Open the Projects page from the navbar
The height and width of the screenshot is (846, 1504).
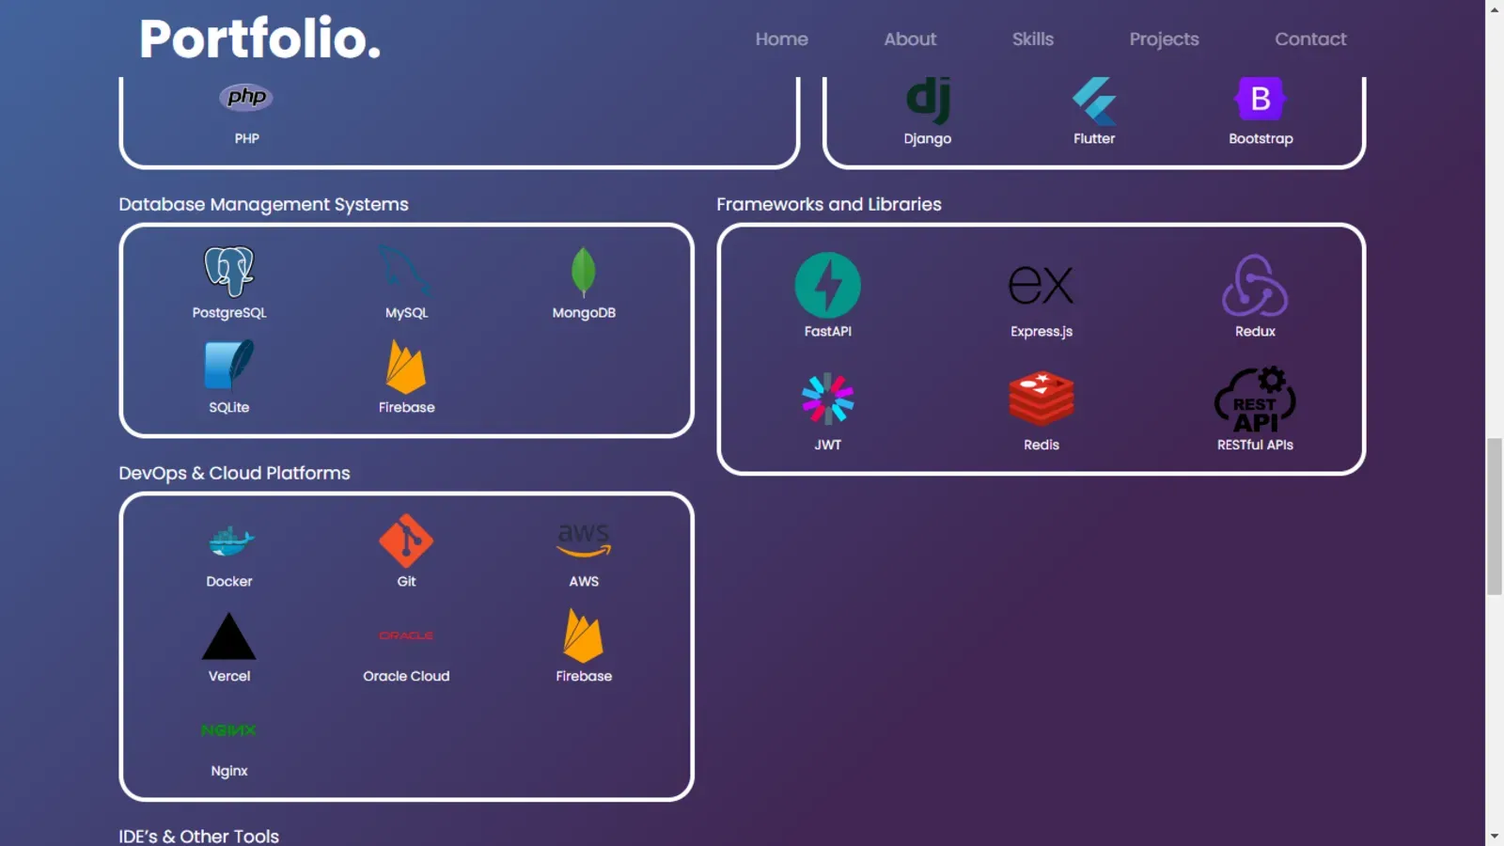[1164, 39]
